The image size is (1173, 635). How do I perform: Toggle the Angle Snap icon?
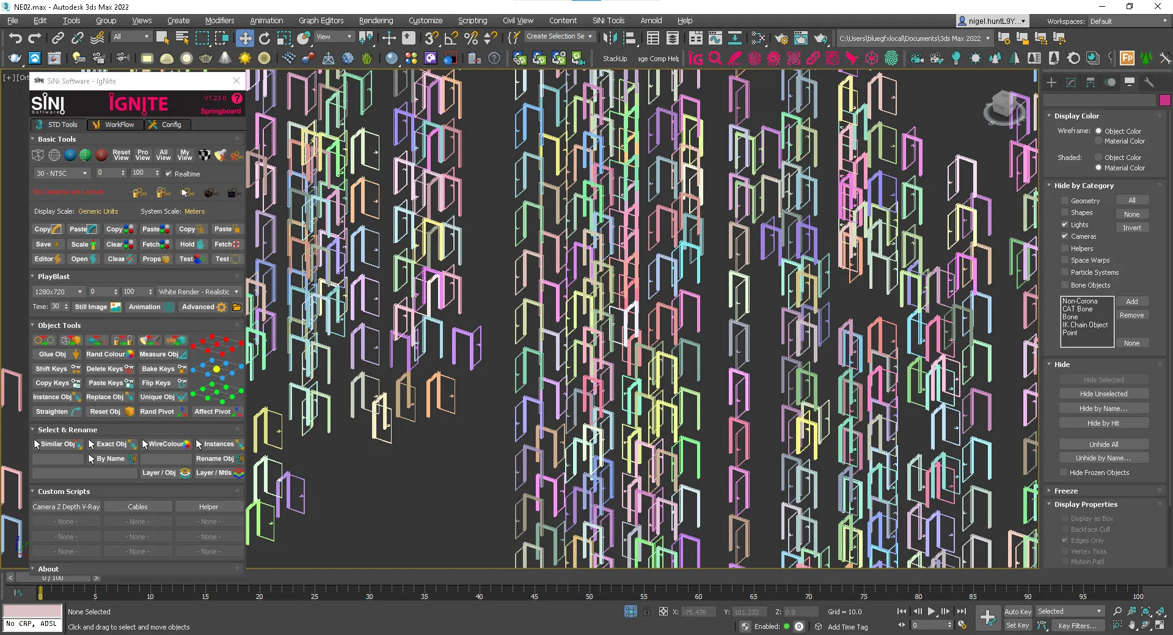(x=451, y=38)
